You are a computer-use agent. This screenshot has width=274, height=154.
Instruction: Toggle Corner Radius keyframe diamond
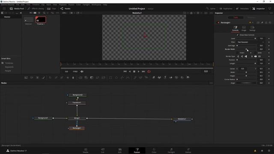269,80
